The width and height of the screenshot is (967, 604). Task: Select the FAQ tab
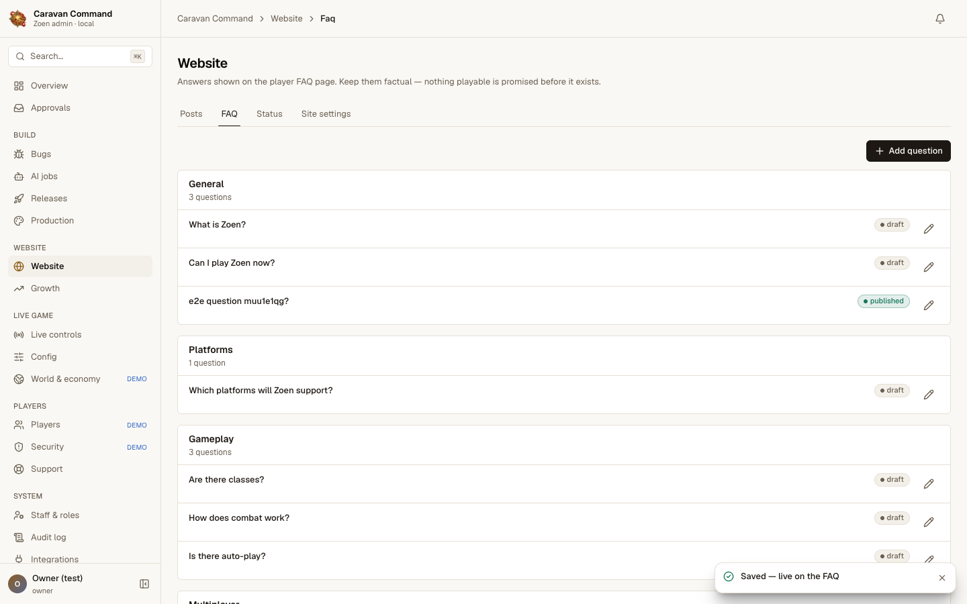point(229,114)
